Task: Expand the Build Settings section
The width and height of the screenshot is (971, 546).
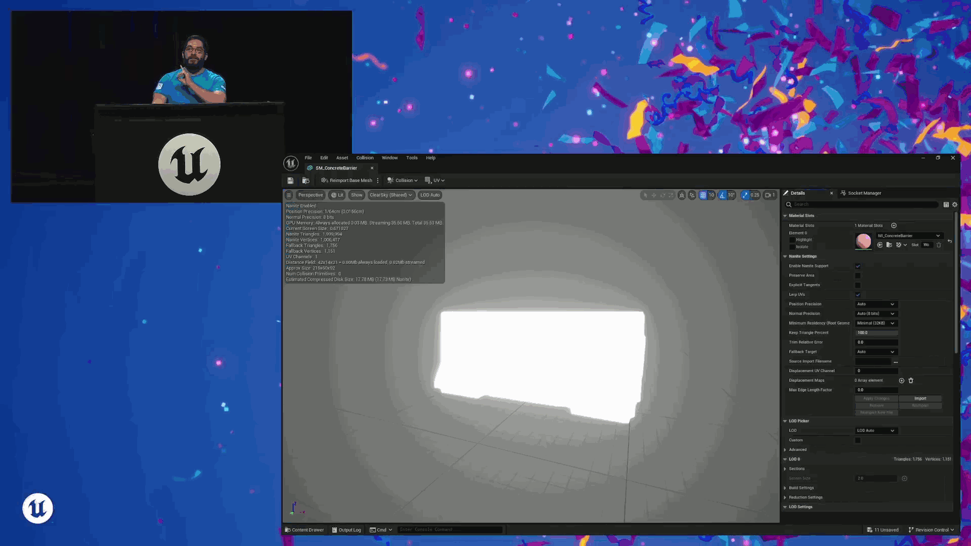Action: [x=785, y=488]
